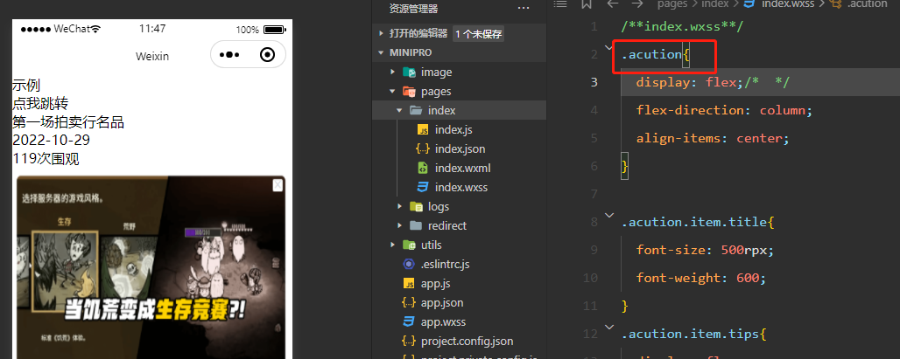This screenshot has height=359, width=900.
Task: Click the app.json braces icon
Action: (x=409, y=302)
